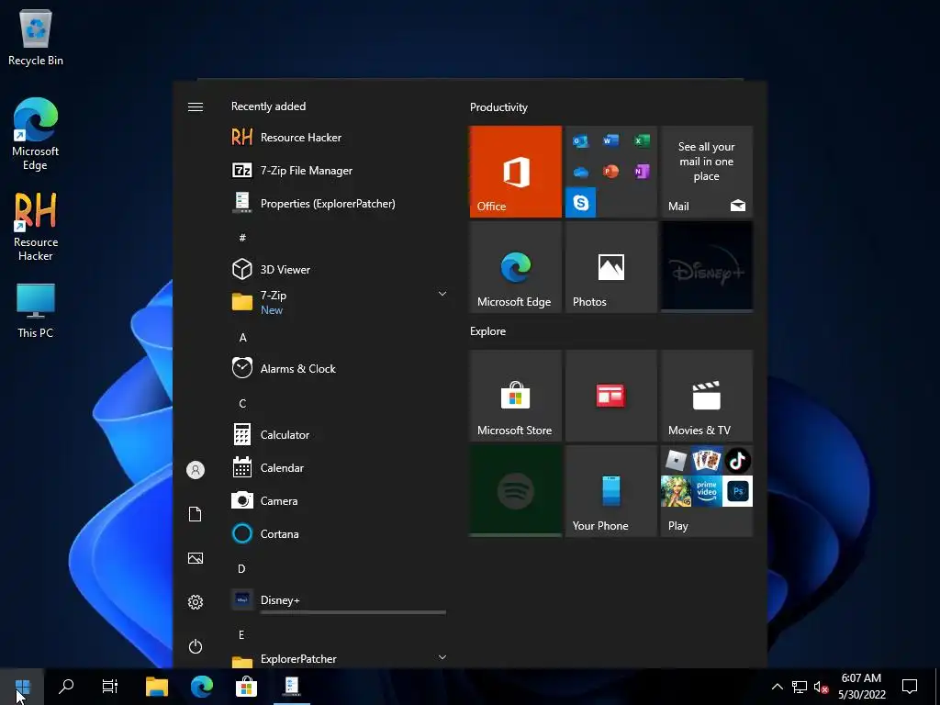Open Pictures from Start sidebar

tap(196, 558)
